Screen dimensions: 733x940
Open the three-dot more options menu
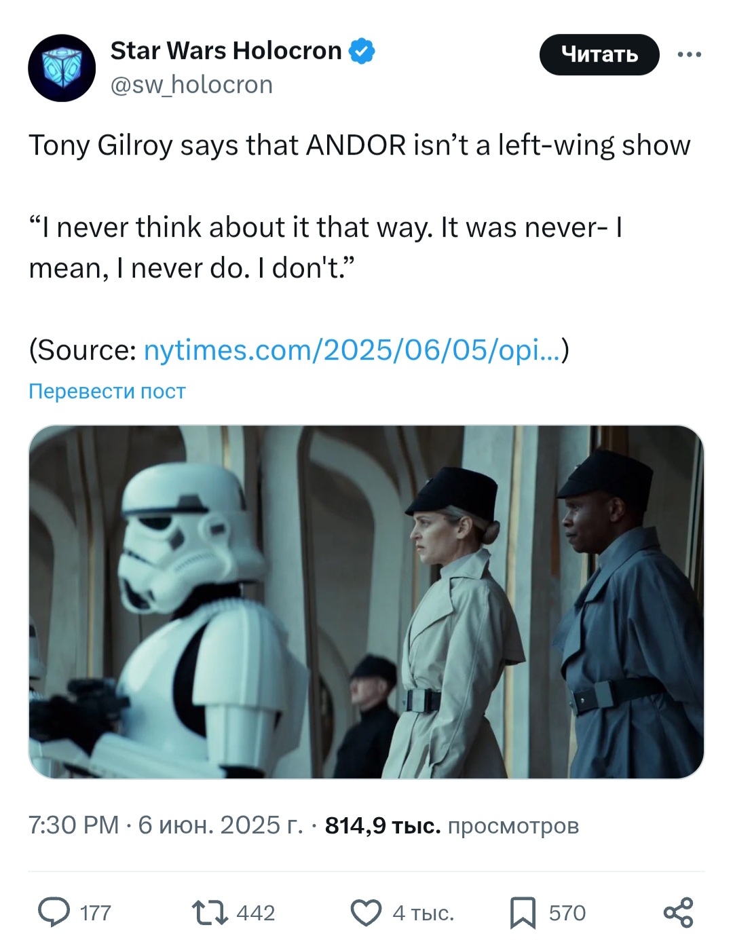click(689, 54)
